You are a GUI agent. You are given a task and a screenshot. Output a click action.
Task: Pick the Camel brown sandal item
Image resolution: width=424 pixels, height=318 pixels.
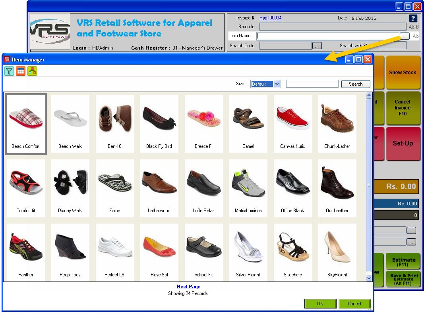pos(248,124)
